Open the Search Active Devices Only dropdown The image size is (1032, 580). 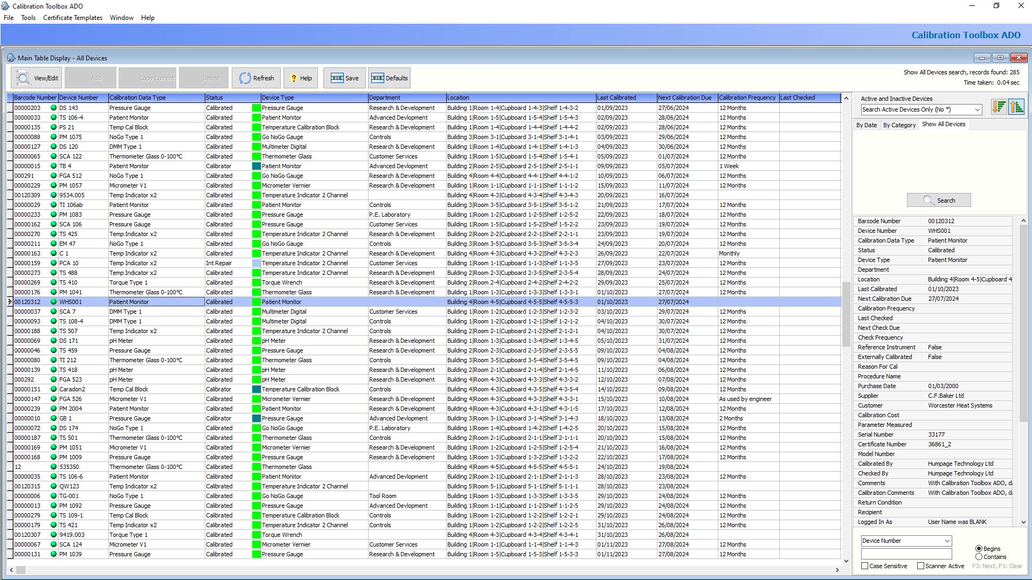[x=976, y=109]
